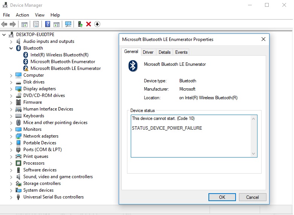Expand Universal Serial Bus controllers
The height and width of the screenshot is (215, 294).
tap(11, 197)
